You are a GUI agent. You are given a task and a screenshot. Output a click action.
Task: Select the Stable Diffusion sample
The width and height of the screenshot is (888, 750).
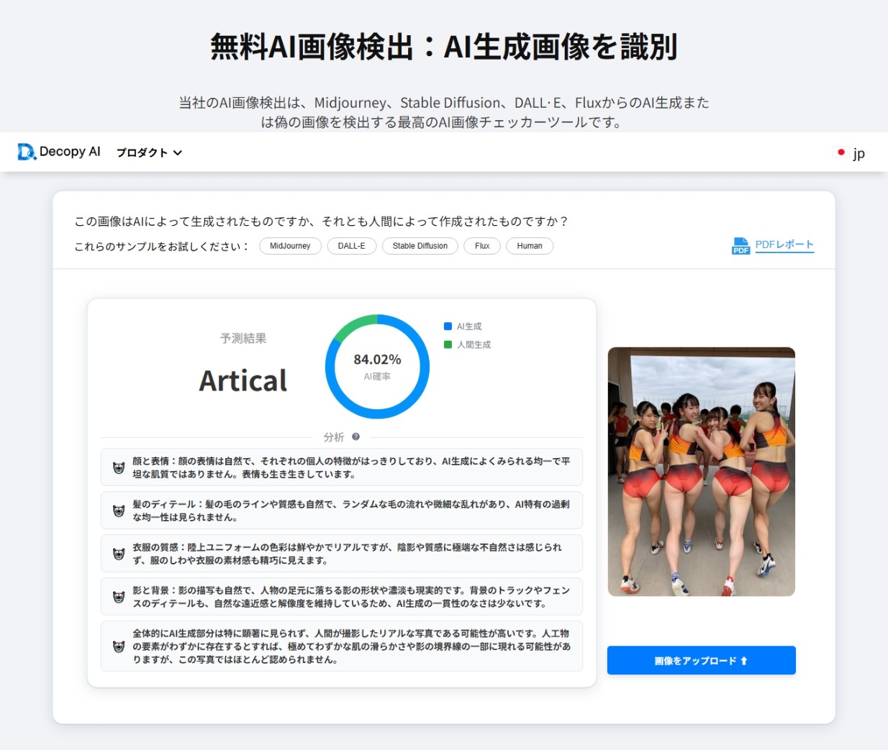(420, 246)
